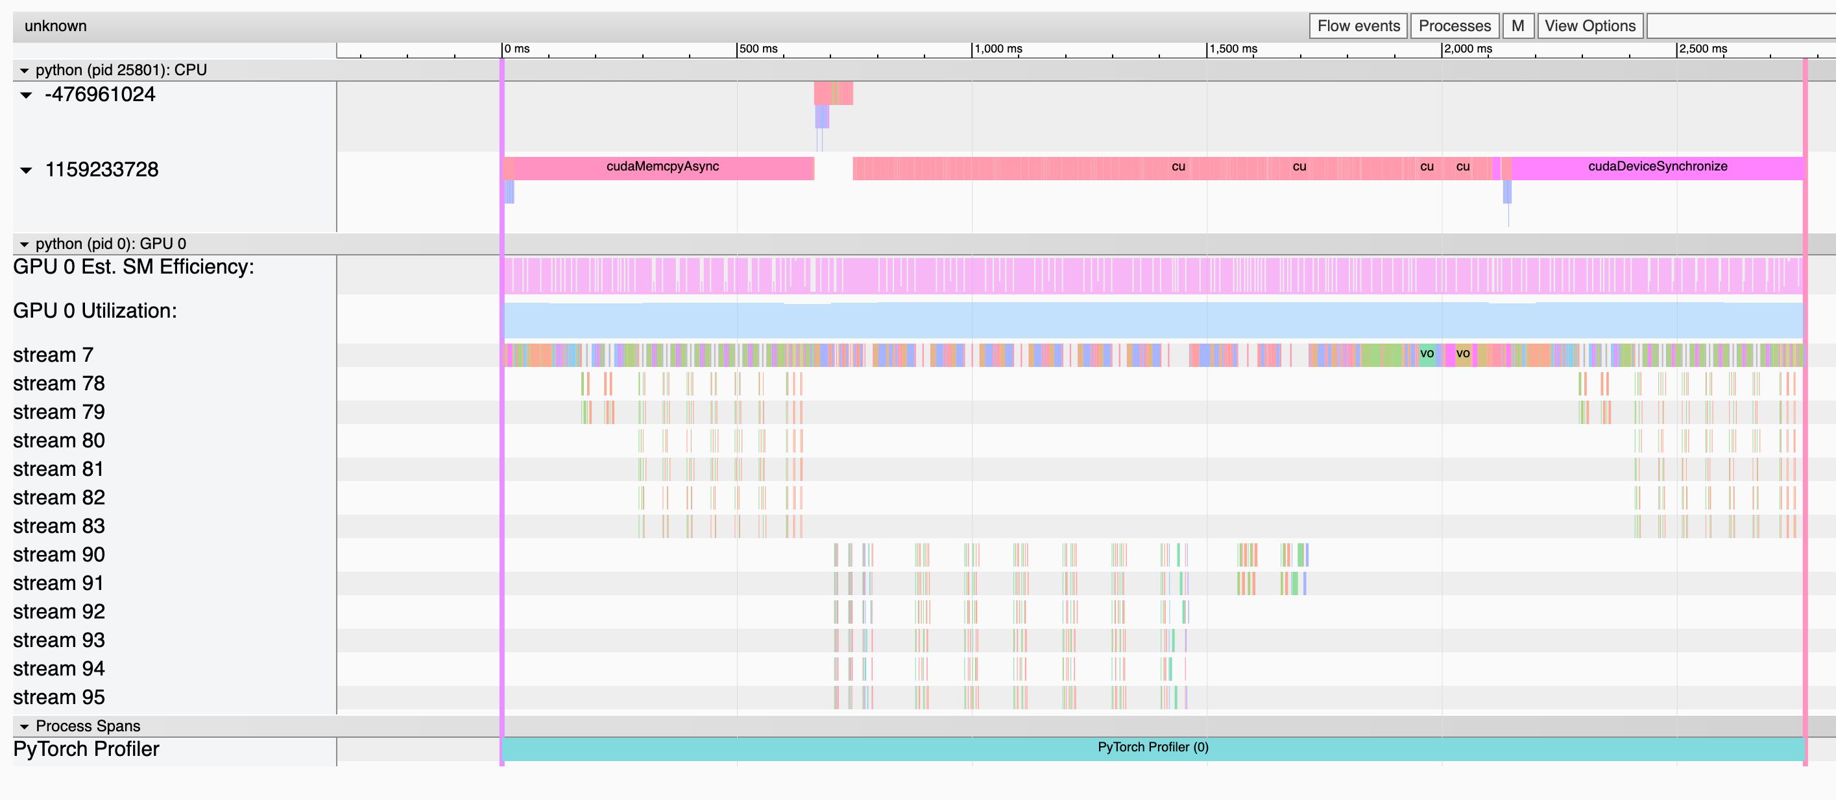
Task: Click the 2,000 ms ruler marker
Action: 1468,49
